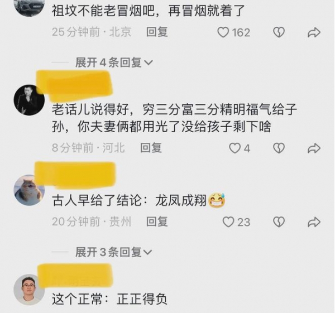Open the profile with cat avatar

tap(29, 190)
